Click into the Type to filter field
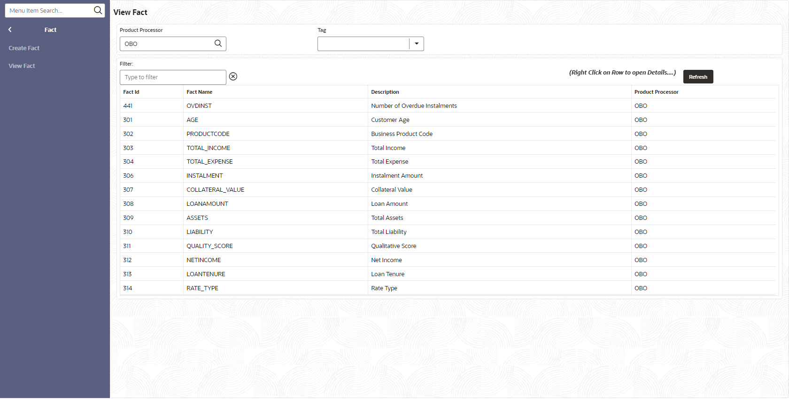789x399 pixels. coord(173,77)
